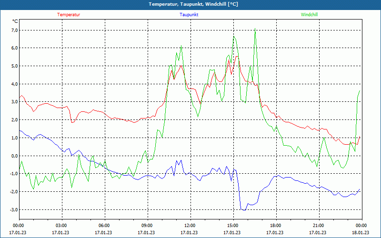Select the 18:00 time axis label
Image resolution: width=381 pixels, height=238 pixels.
(x=275, y=226)
